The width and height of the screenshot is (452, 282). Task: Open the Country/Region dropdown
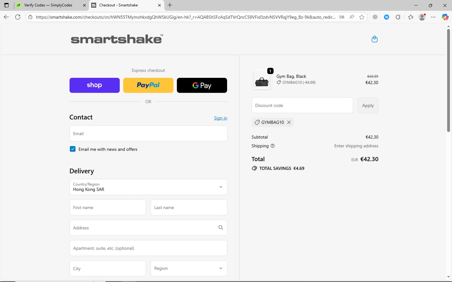pyautogui.click(x=148, y=187)
